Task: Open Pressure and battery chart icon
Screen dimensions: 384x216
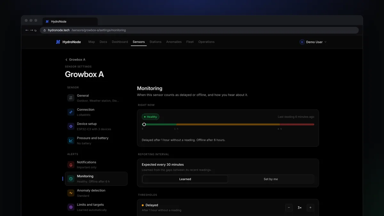Action: (x=71, y=140)
